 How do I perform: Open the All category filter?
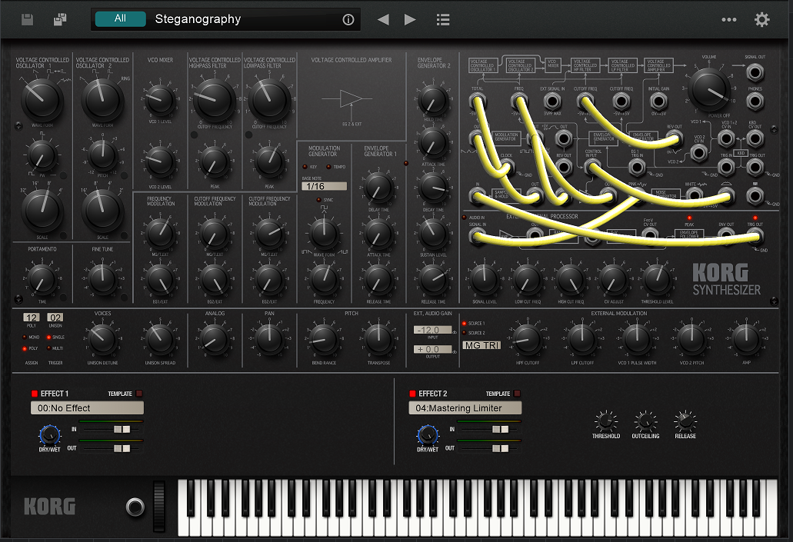(120, 18)
